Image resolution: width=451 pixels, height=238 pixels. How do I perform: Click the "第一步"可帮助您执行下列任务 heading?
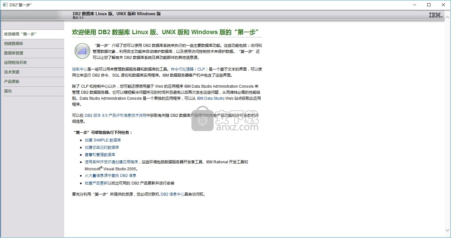[103, 133]
